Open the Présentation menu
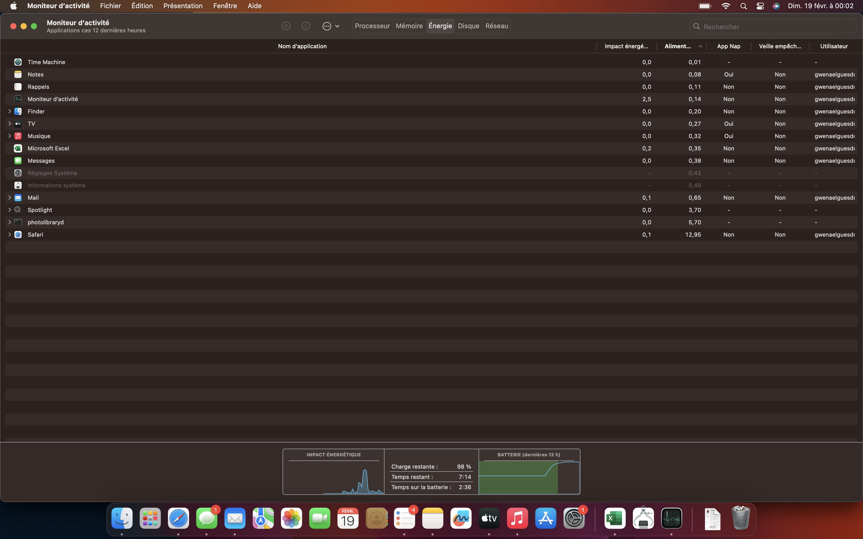Image resolution: width=863 pixels, height=539 pixels. [183, 6]
